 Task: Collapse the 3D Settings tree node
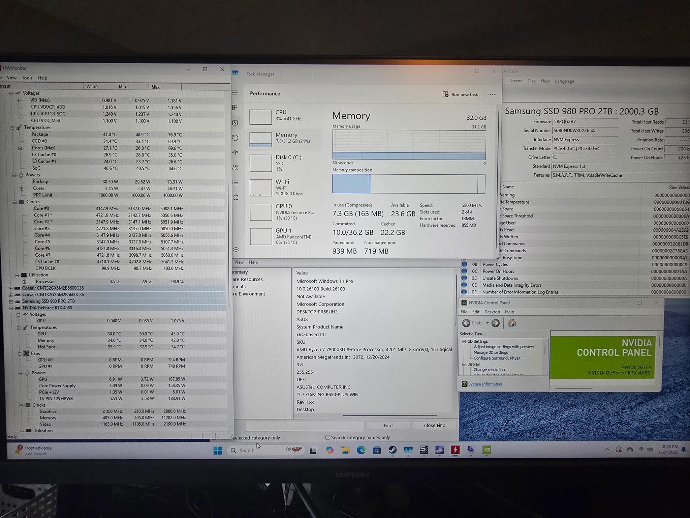point(464,341)
